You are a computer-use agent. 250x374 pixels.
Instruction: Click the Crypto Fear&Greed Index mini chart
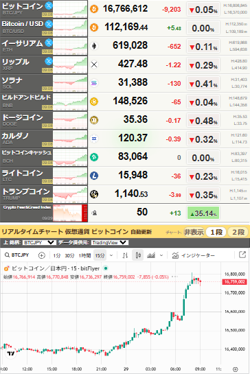click(70, 213)
